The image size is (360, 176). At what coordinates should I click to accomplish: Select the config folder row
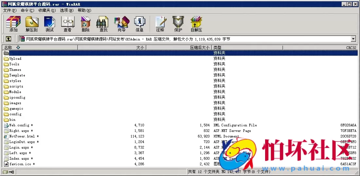(x=180, y=114)
